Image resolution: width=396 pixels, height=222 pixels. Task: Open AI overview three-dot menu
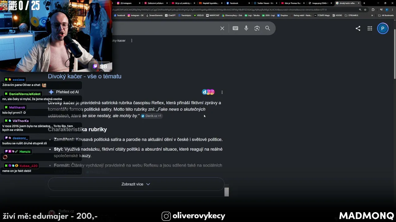point(222,92)
